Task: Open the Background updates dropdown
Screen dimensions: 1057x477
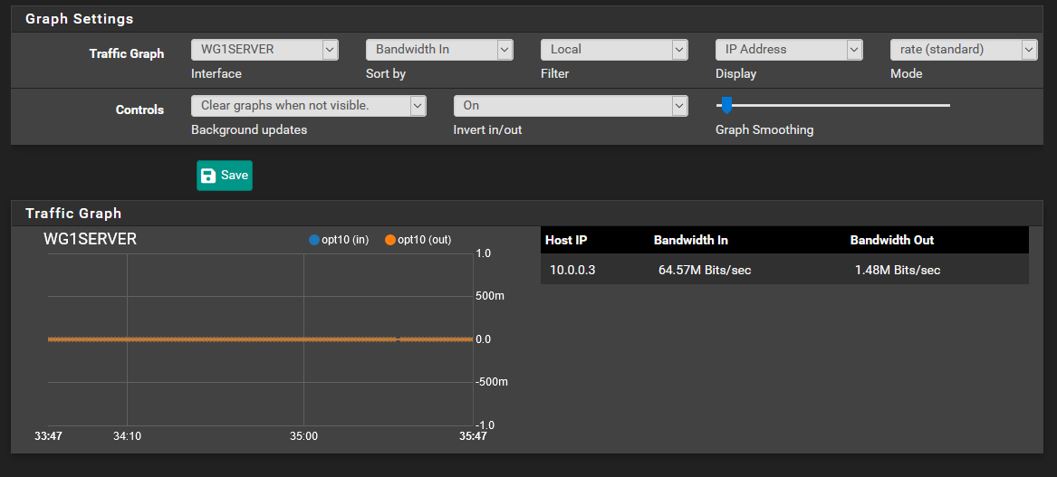Action: coord(308,106)
